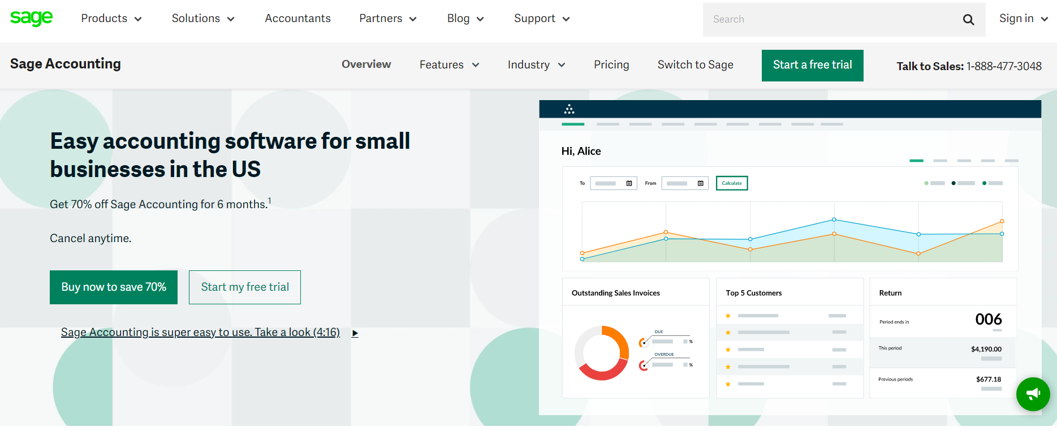Image resolution: width=1057 pixels, height=431 pixels.
Task: Click the Sage Accounting title
Action: point(66,64)
